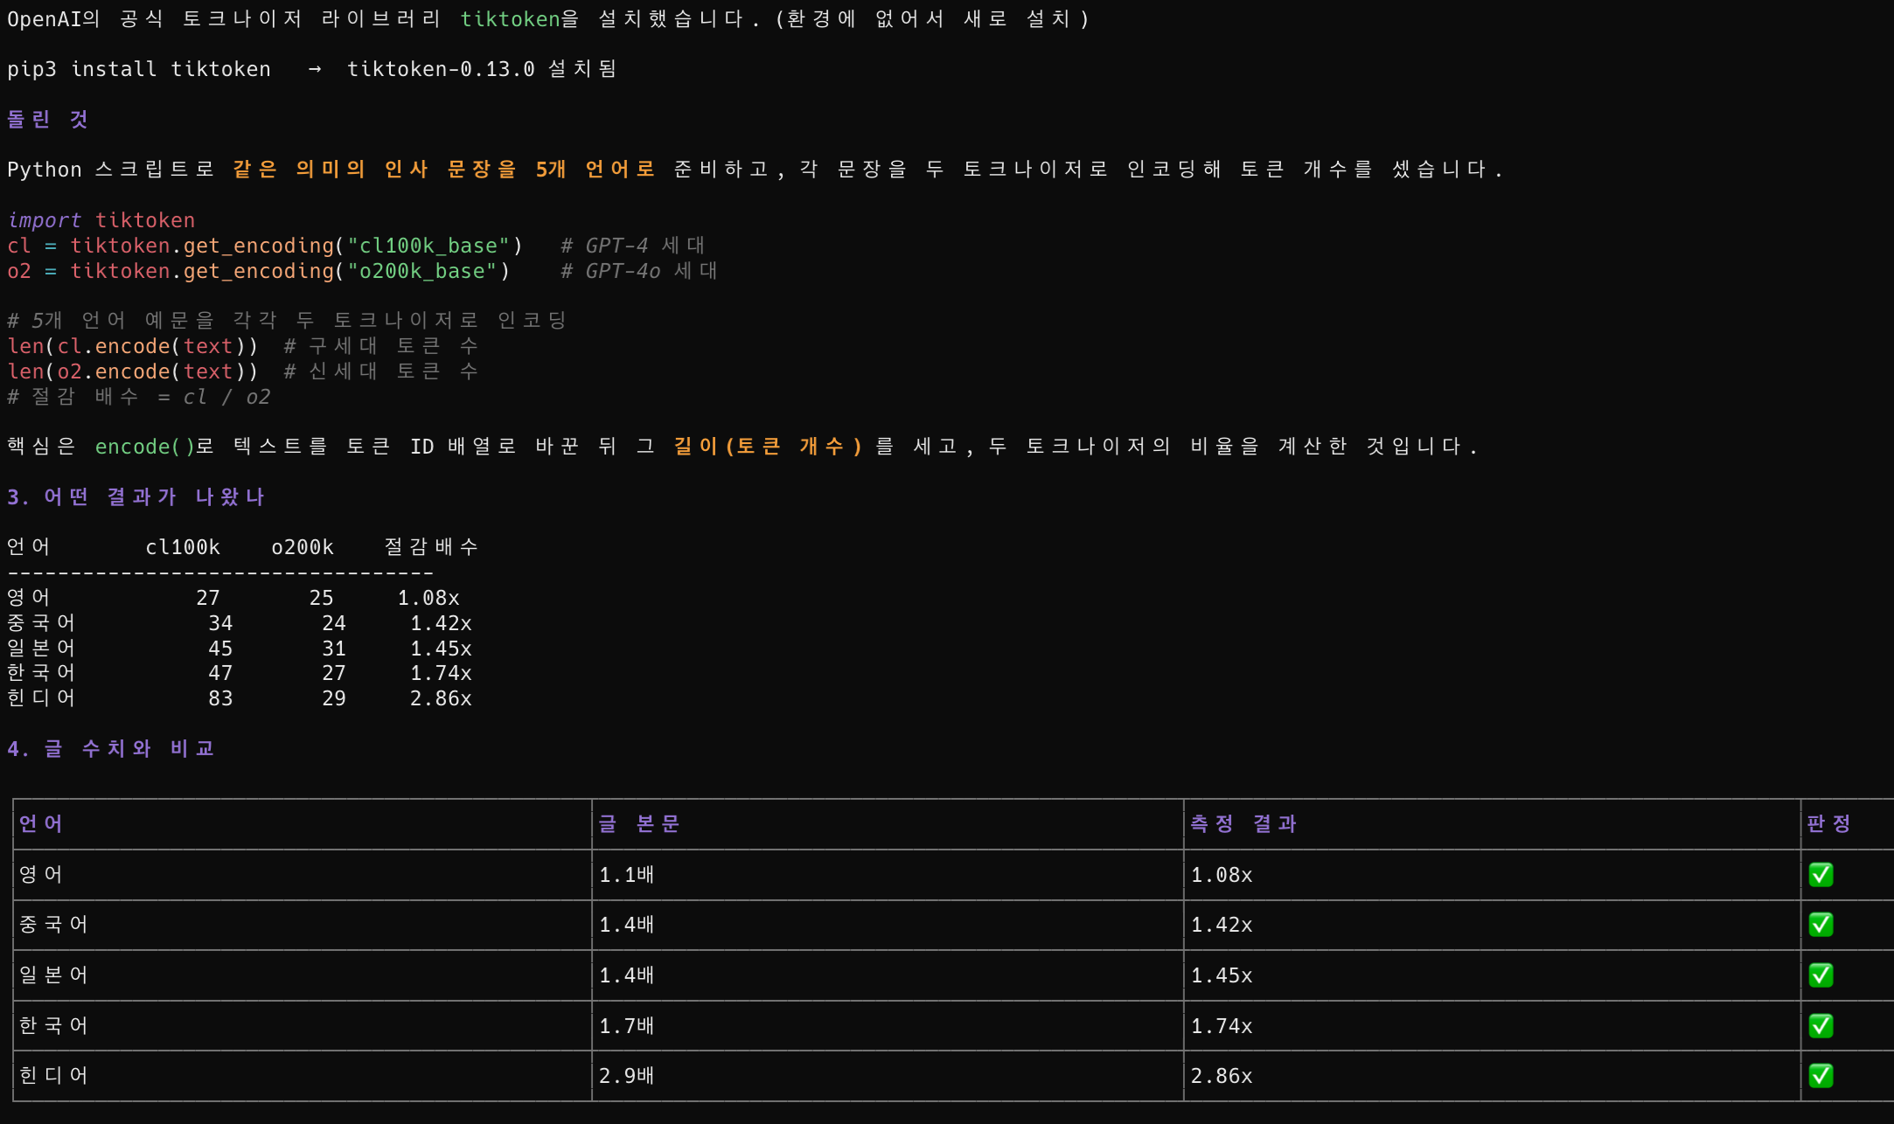Image resolution: width=1894 pixels, height=1124 pixels.
Task: Click the comment # 신세대 토큰 수
Action: (x=381, y=371)
